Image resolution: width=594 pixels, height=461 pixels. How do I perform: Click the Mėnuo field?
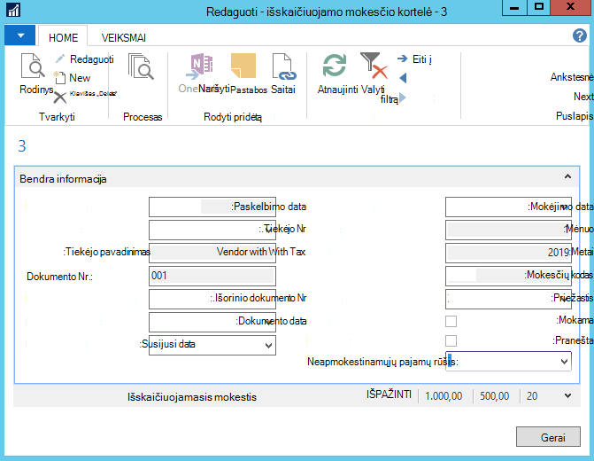tap(508, 230)
